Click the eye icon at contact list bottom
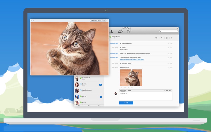 tap(79, 106)
